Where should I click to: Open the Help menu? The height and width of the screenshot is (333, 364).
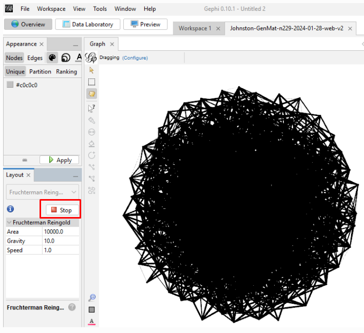coord(150,9)
